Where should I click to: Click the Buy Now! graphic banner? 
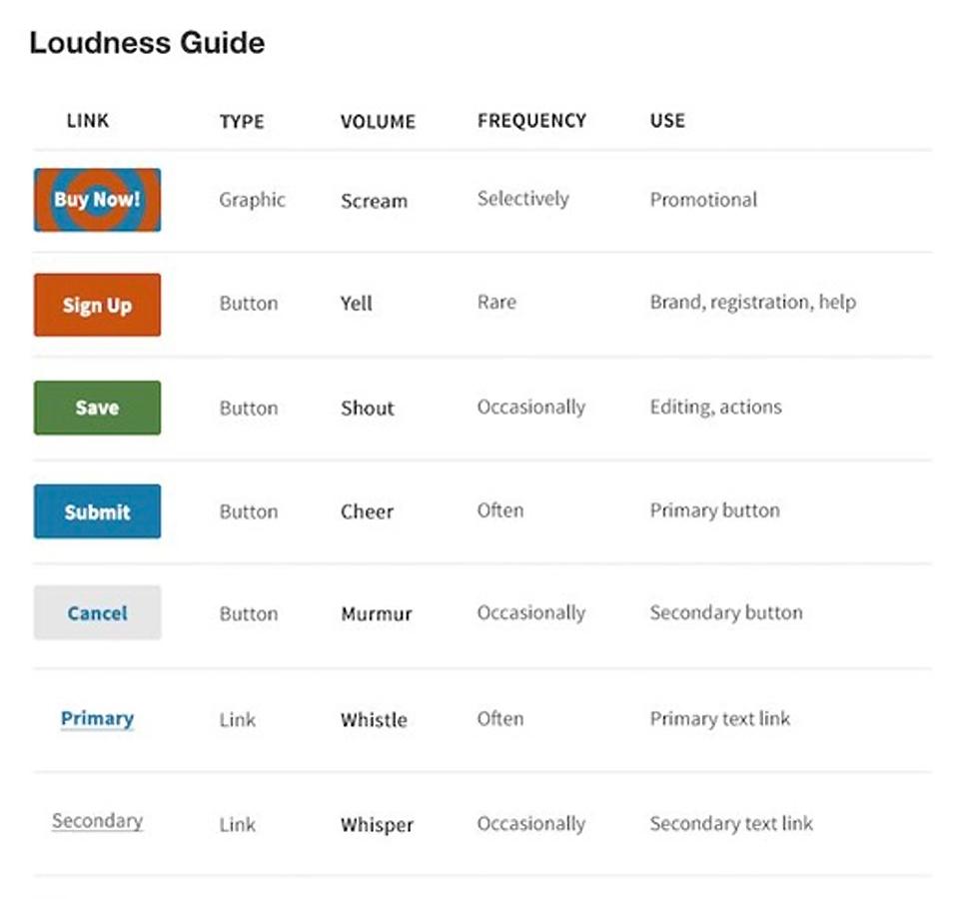[x=97, y=200]
